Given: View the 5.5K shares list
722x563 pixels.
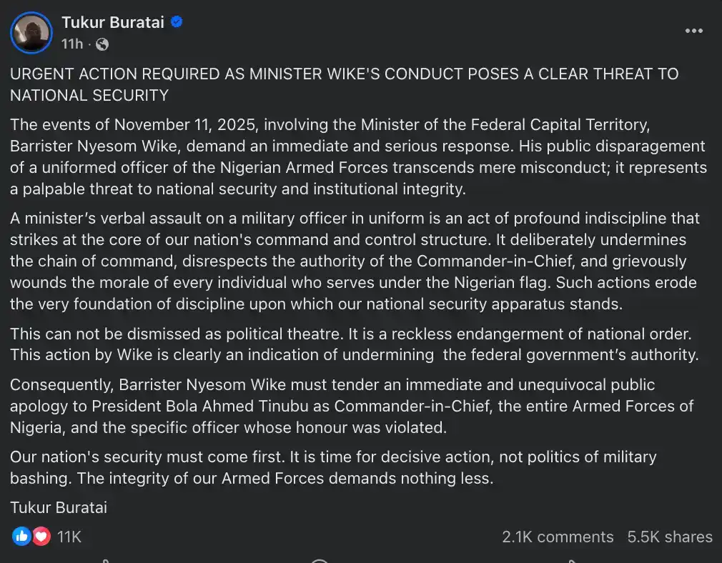Looking at the screenshot, I should [670, 537].
